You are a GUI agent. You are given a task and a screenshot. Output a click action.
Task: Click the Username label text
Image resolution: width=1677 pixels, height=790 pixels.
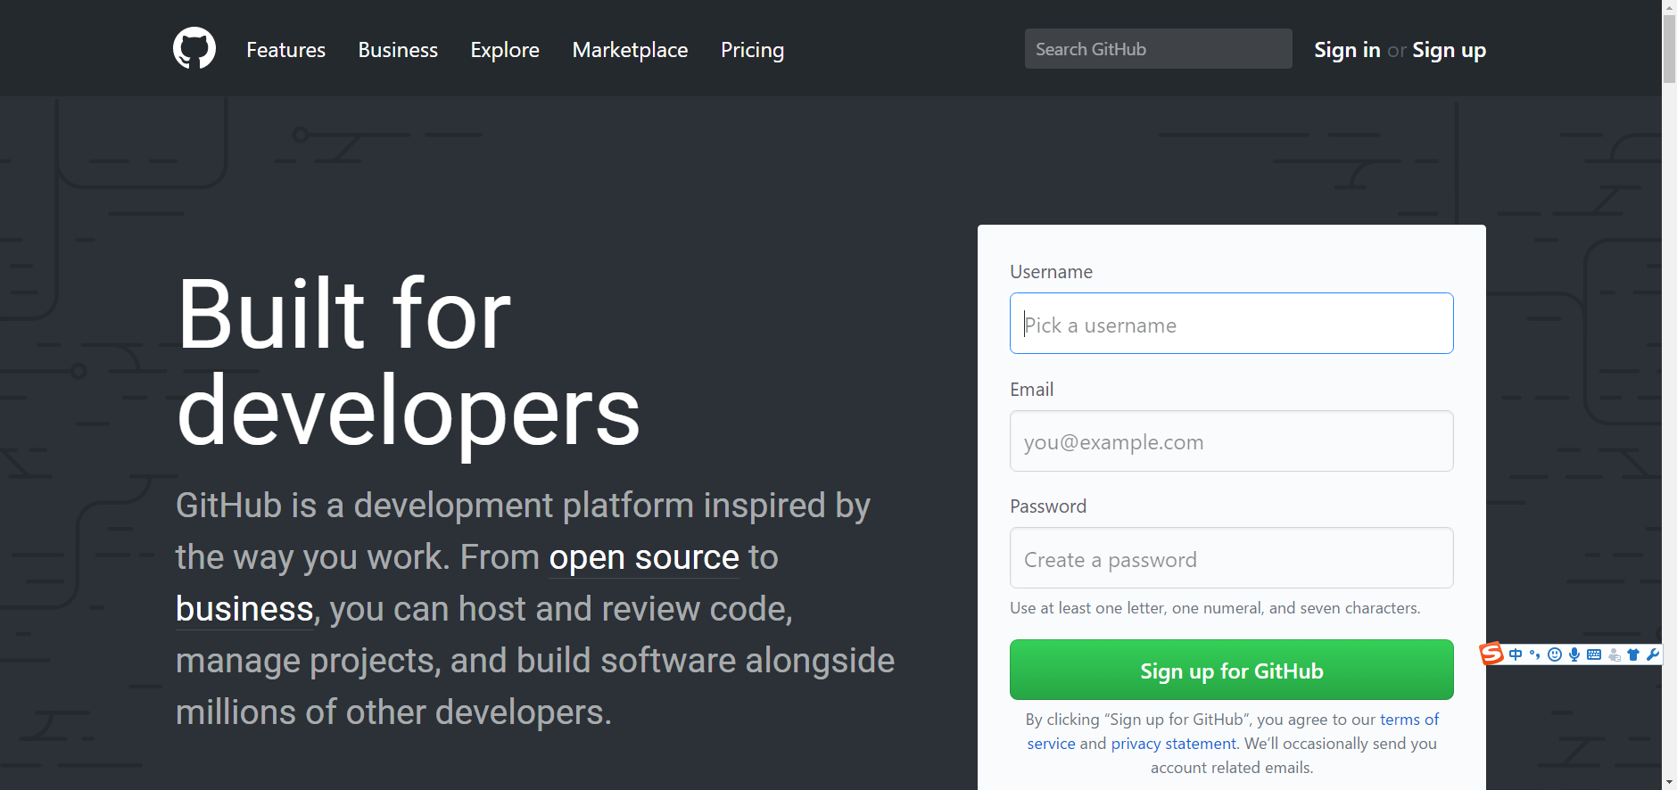point(1051,272)
